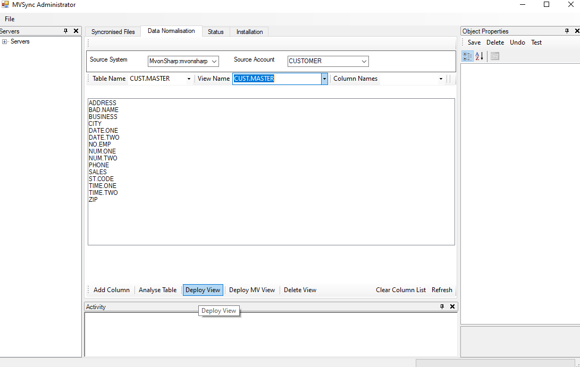Click the Deploy View button
The image size is (580, 367).
pos(203,290)
